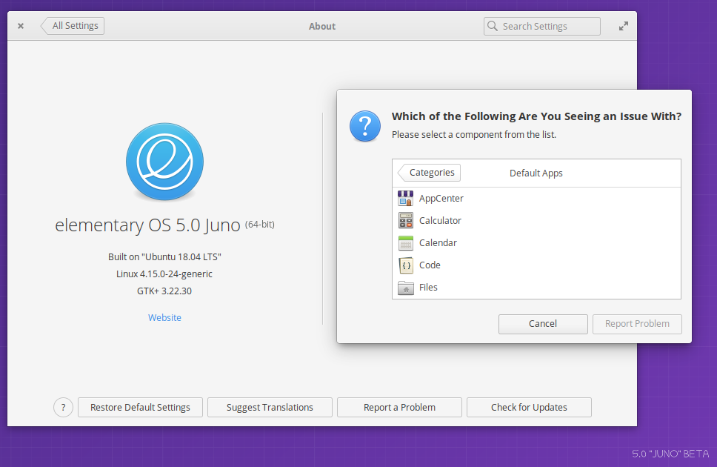
Task: Open Suggest Translations
Action: [x=270, y=408]
